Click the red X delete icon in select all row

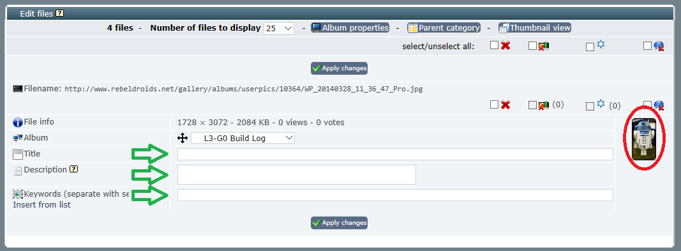point(505,45)
